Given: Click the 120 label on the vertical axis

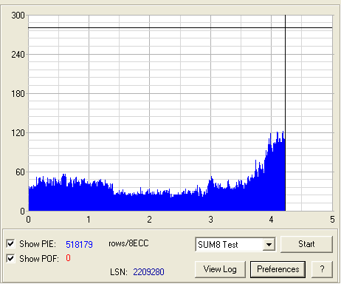Looking at the screenshot, I should pyautogui.click(x=18, y=133).
